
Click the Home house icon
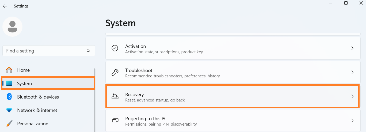9,70
